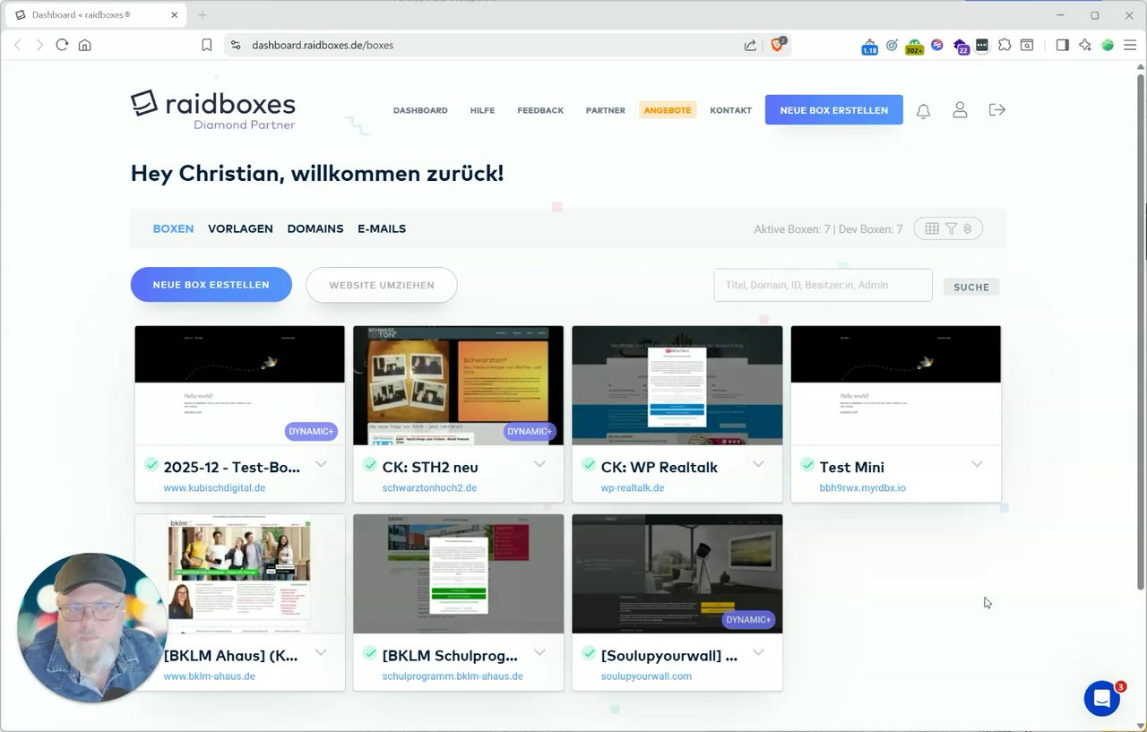The width and height of the screenshot is (1147, 732).
Task: Reload the page
Action: 62,45
